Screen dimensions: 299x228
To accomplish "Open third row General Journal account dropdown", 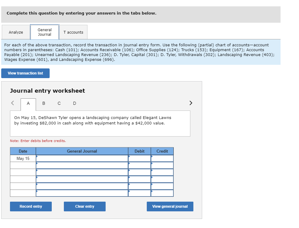I will pos(82,172).
